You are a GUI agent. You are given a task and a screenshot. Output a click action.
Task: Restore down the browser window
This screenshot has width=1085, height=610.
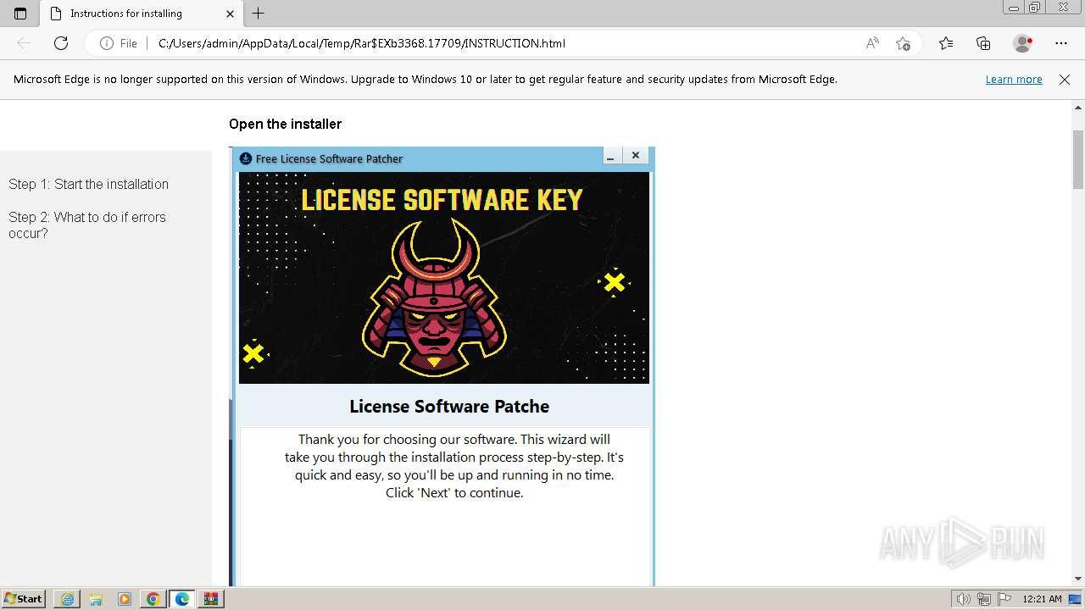click(x=1034, y=8)
